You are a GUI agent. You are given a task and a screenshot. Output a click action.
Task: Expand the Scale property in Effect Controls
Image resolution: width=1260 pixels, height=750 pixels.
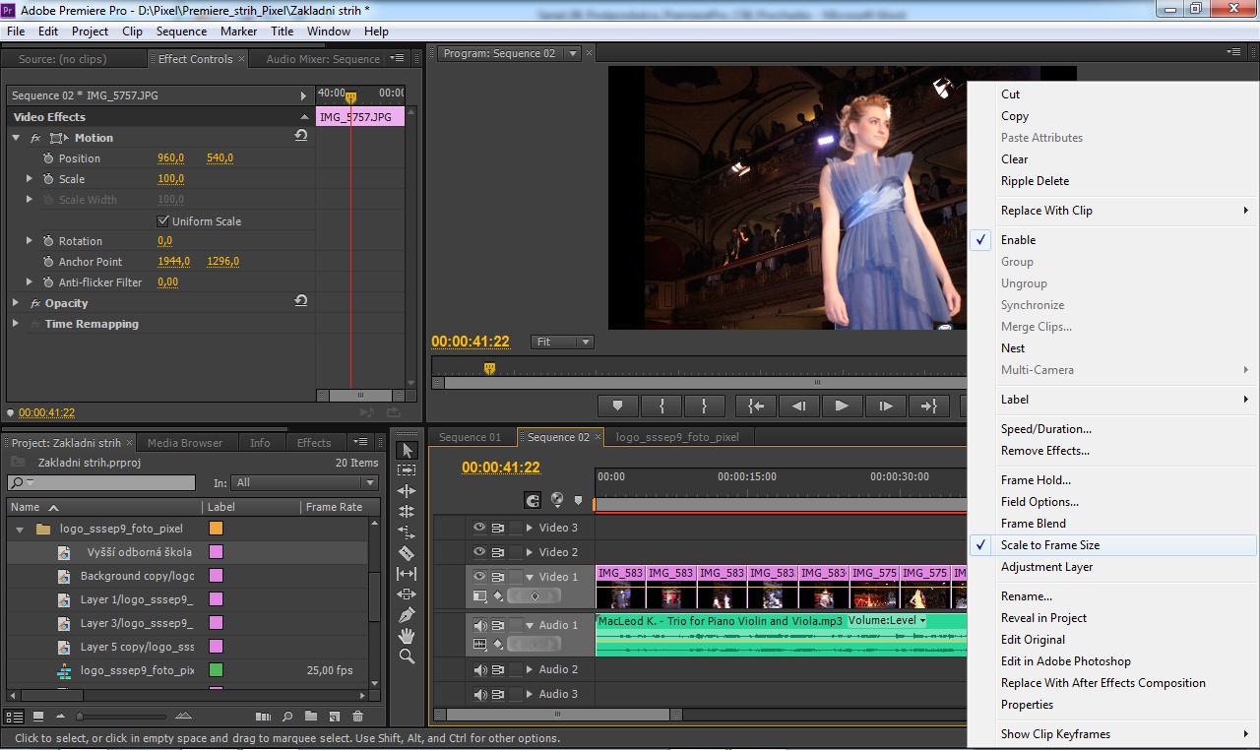click(29, 178)
